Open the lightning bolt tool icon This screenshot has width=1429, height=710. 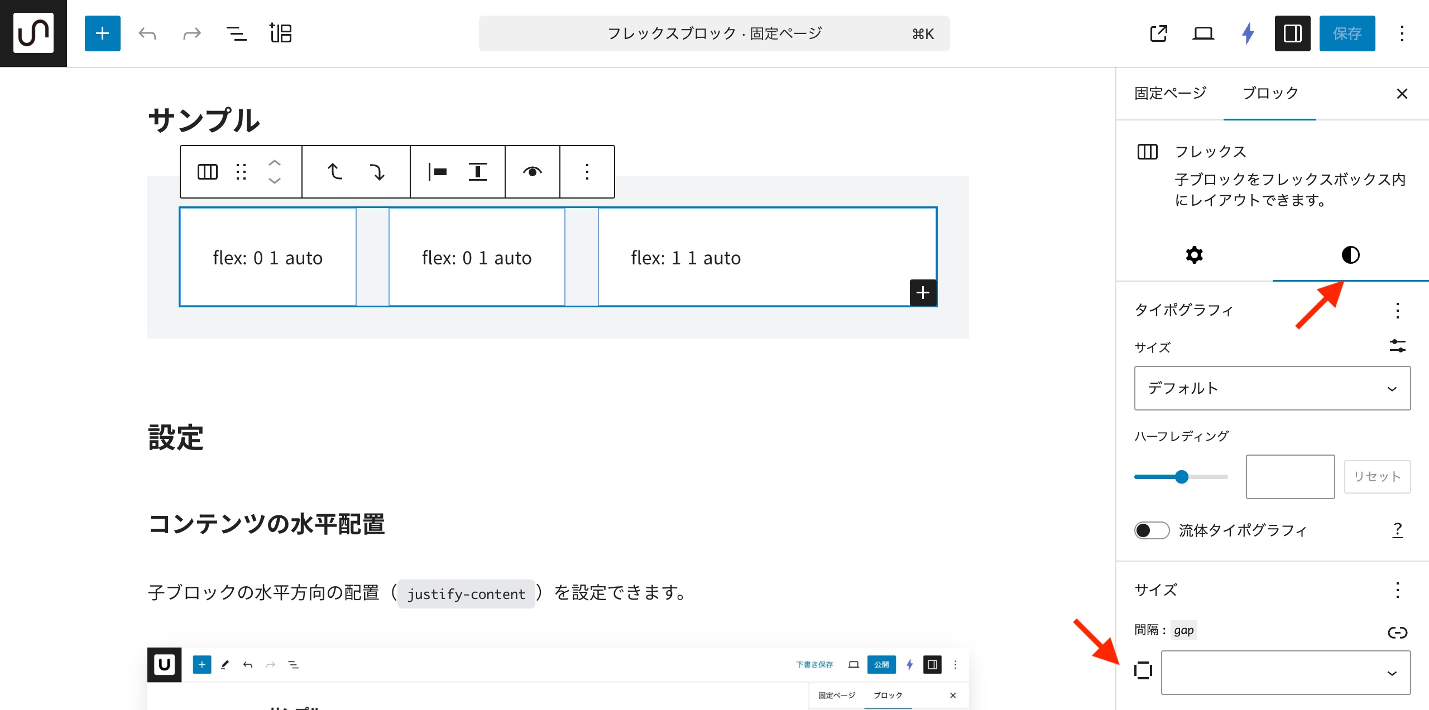[1248, 33]
